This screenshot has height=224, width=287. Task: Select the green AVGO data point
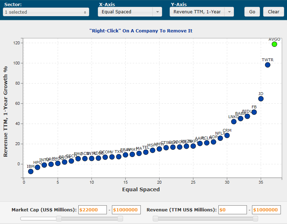click(274, 44)
